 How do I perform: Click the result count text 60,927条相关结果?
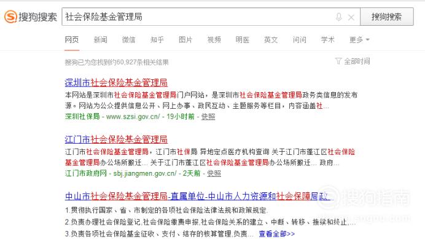[x=142, y=63]
